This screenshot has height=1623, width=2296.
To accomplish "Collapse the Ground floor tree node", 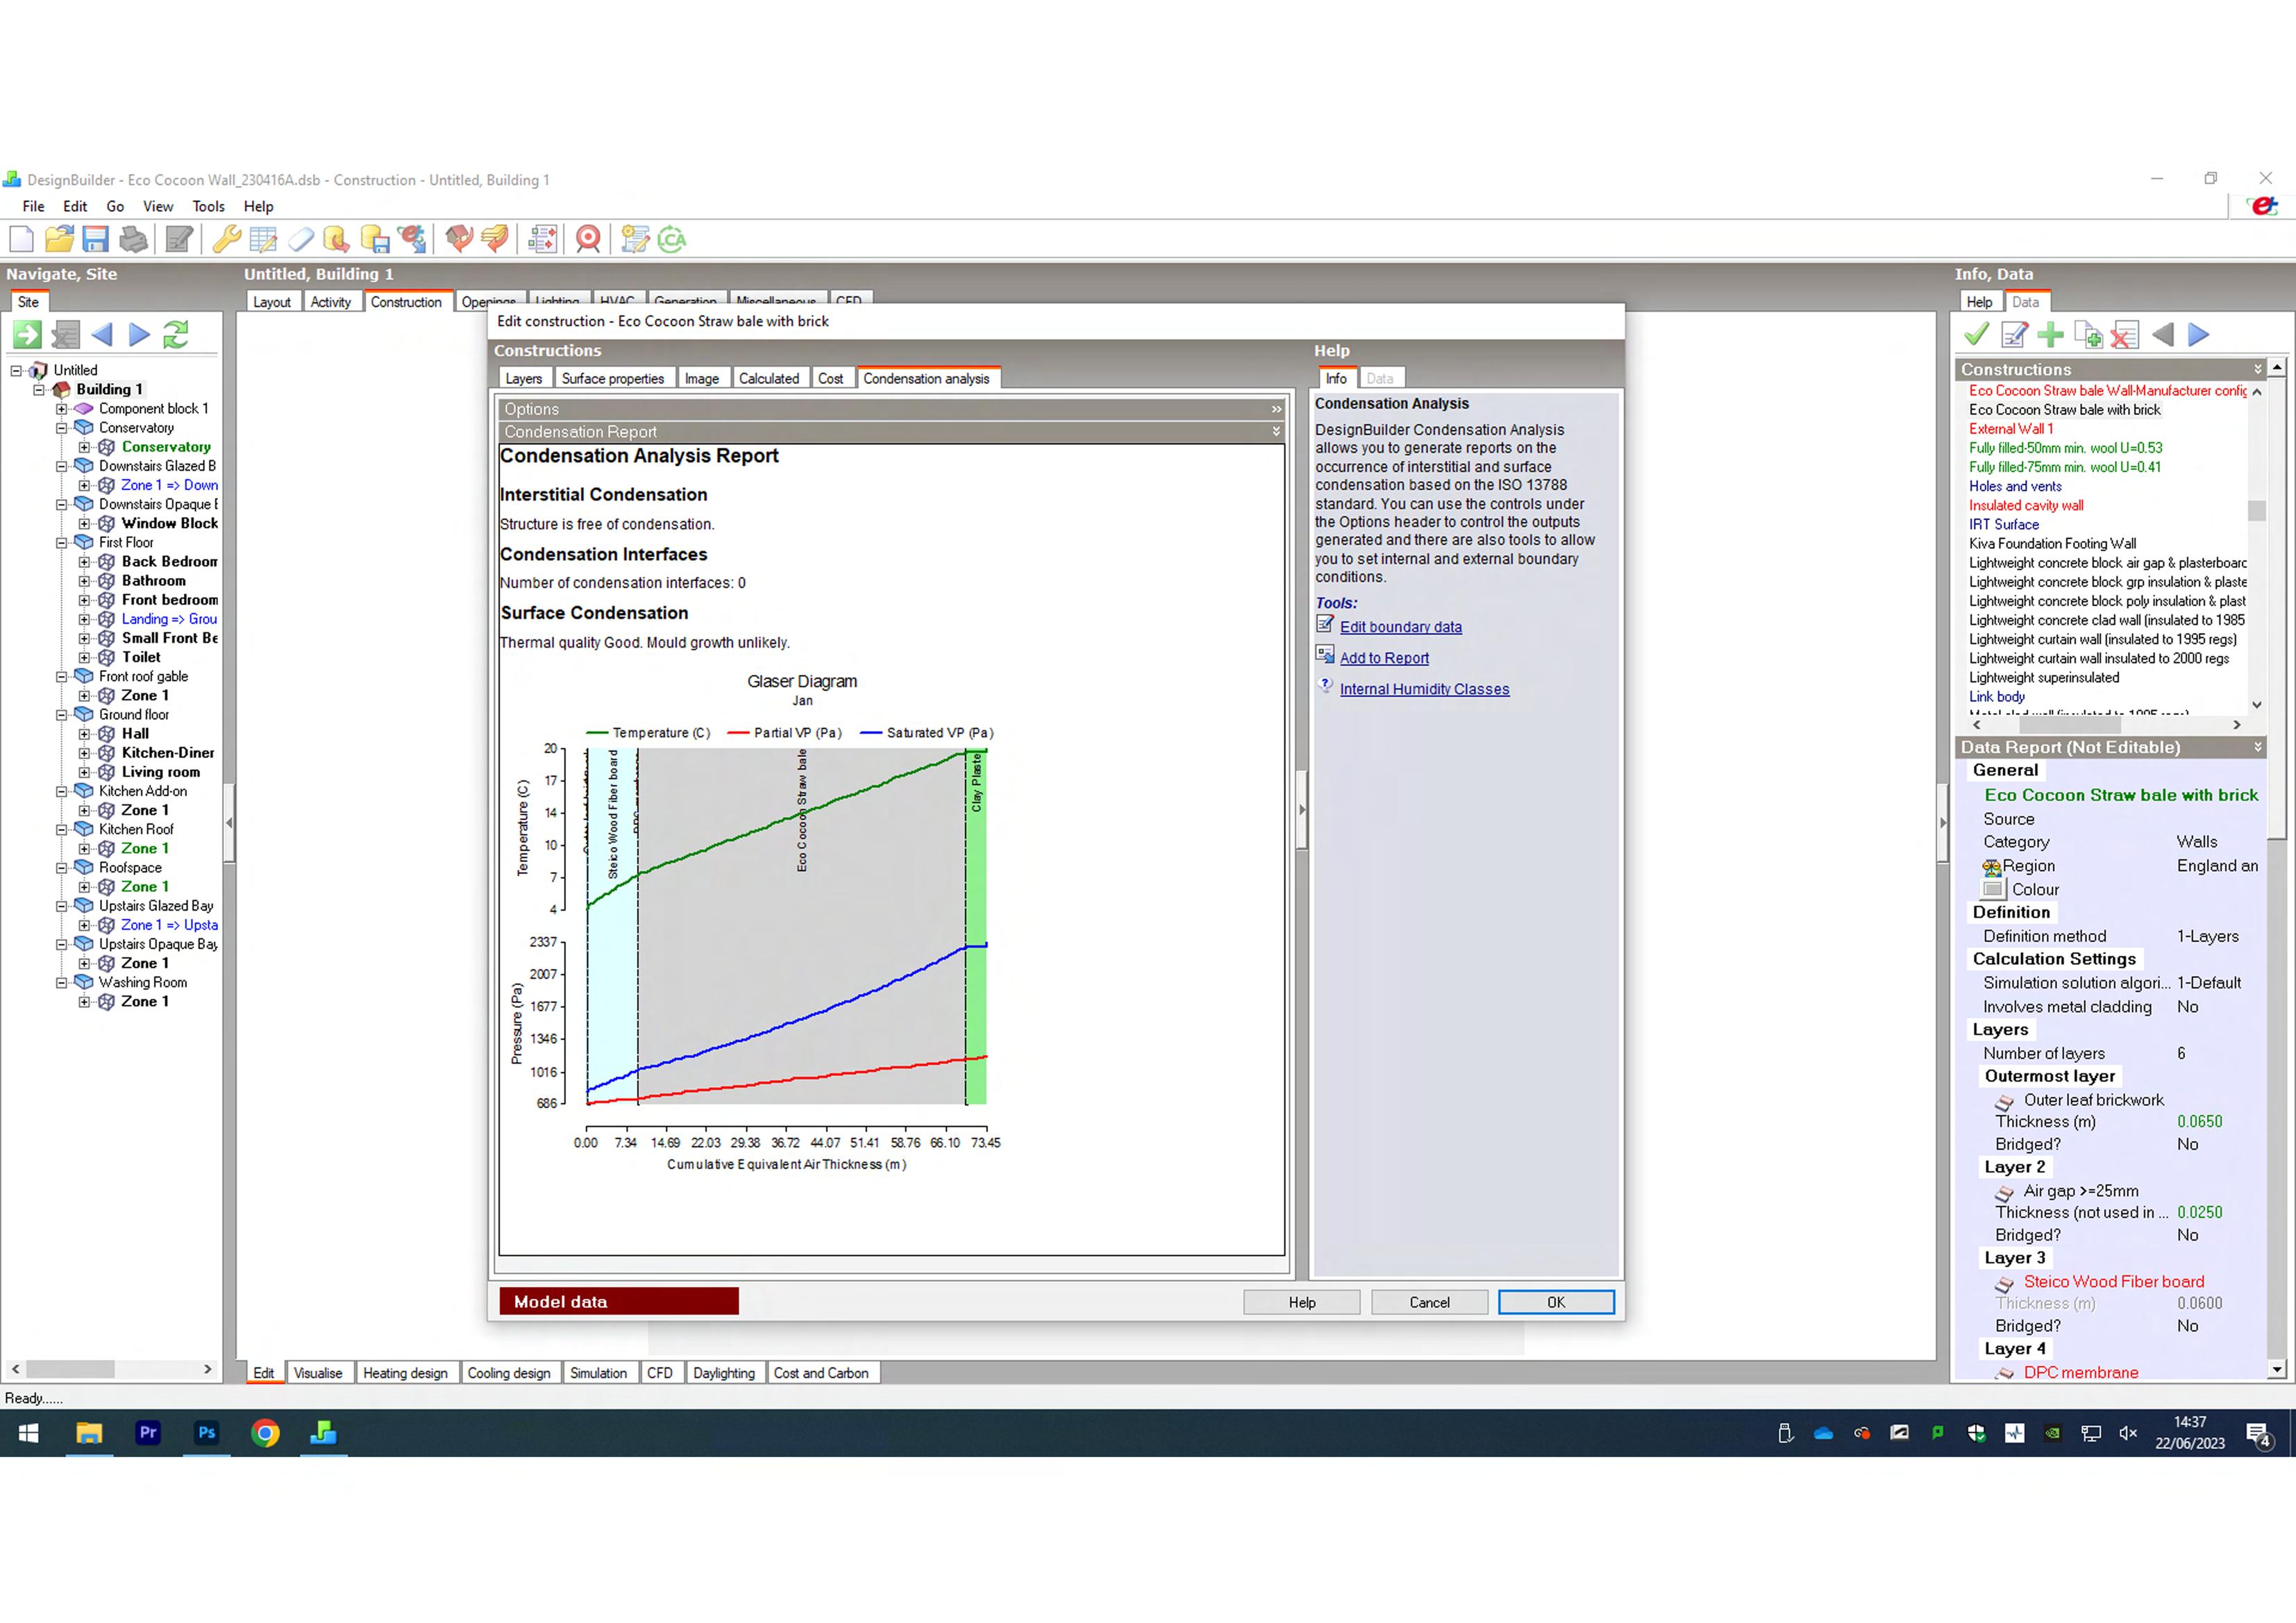I will pos(62,714).
